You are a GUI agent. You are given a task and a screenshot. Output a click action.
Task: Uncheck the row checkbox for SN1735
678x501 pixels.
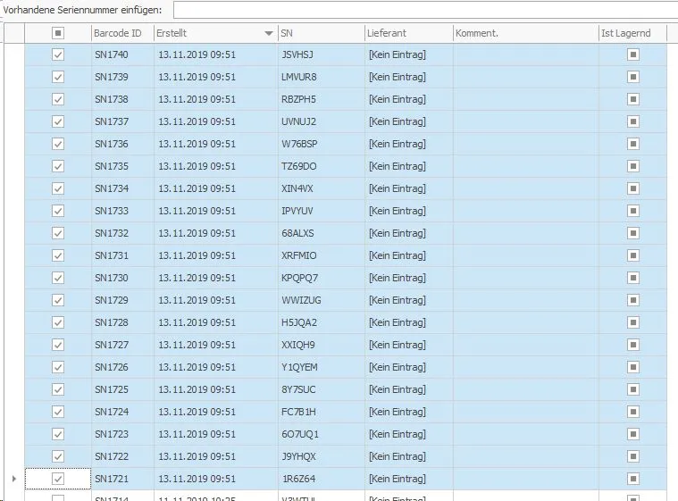[58, 166]
